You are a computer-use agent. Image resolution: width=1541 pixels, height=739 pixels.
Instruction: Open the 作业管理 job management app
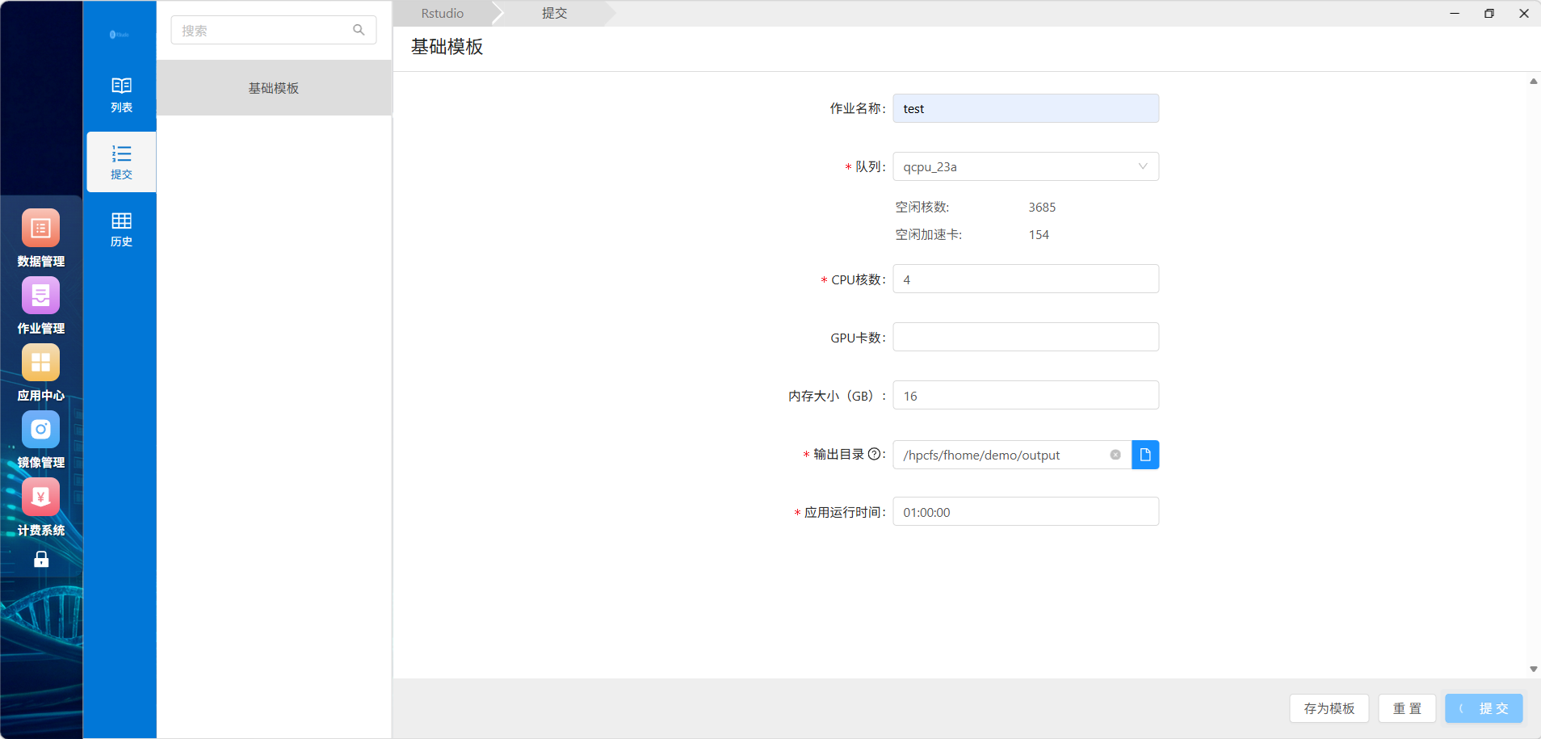pyautogui.click(x=40, y=305)
